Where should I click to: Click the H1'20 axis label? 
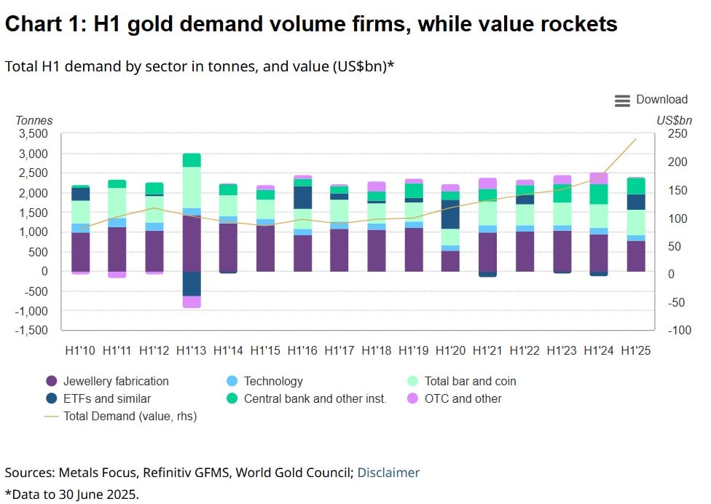pos(450,350)
